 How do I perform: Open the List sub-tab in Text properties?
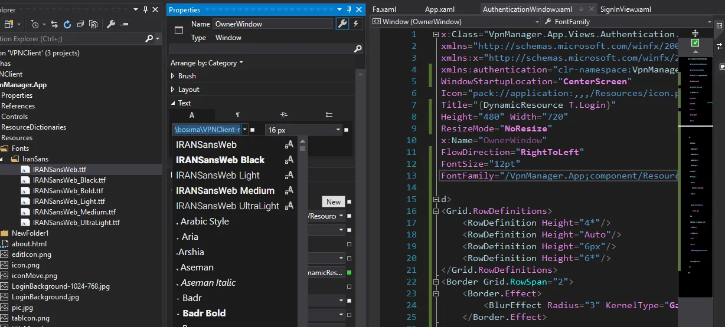click(329, 115)
